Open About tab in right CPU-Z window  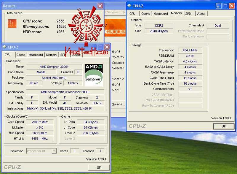tap(201, 14)
